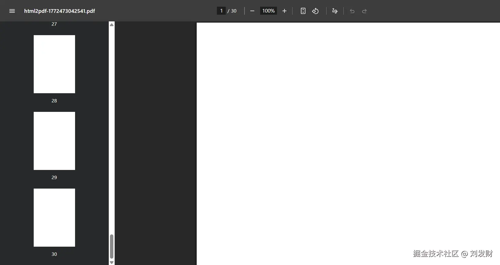Image resolution: width=500 pixels, height=265 pixels.
Task: Click the thumbnail scrollbar down arrow
Action: pos(112,263)
